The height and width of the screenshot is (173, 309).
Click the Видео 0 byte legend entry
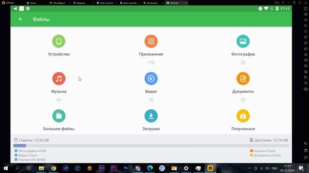point(26,155)
